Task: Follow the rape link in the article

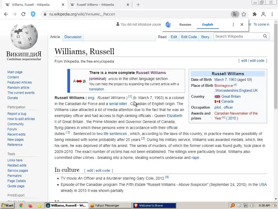Action: click(195, 158)
